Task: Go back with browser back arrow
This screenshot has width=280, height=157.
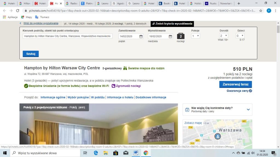Action: pos(4,11)
